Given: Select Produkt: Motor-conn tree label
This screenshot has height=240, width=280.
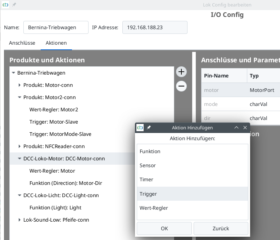Looking at the screenshot, I should 48,85.
